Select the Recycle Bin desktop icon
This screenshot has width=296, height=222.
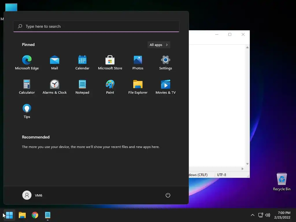pos(282,182)
